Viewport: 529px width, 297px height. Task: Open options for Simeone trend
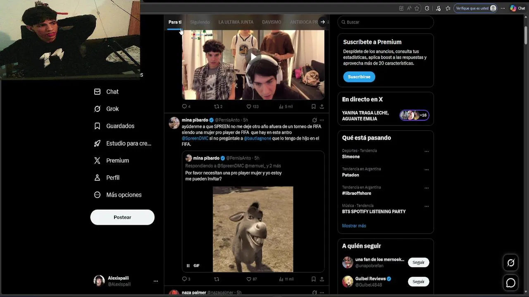[x=427, y=151]
